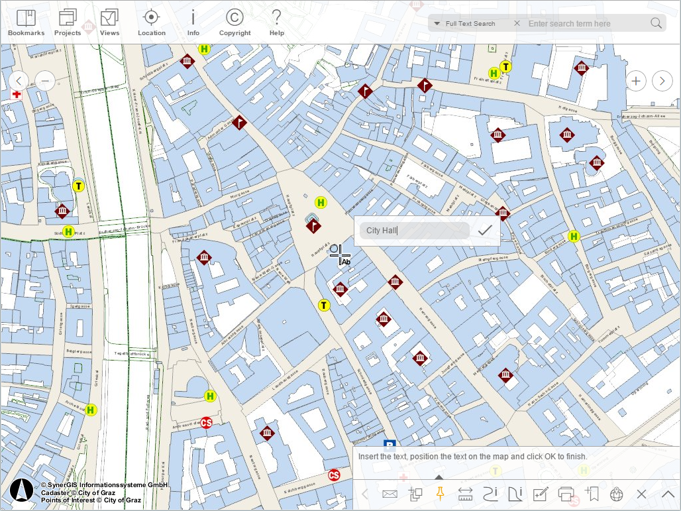
Task: Open the distance measurement tool
Action: coord(464,494)
